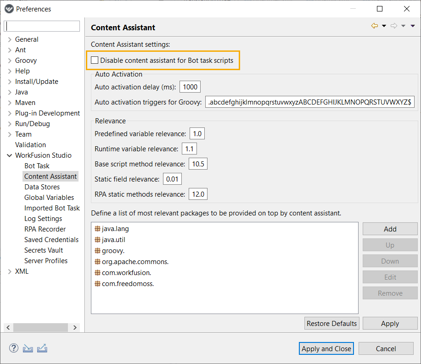Select the java.util package icon

click(x=97, y=240)
